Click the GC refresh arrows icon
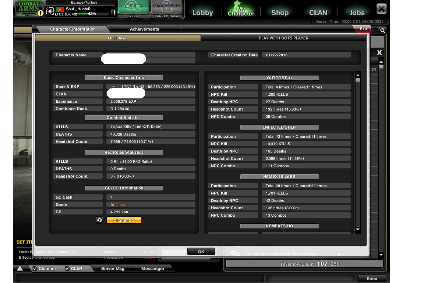This screenshot has width=424, height=283. pos(99,220)
